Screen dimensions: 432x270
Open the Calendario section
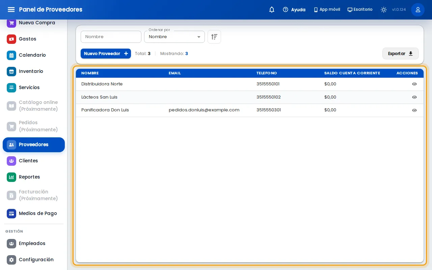(x=34, y=55)
